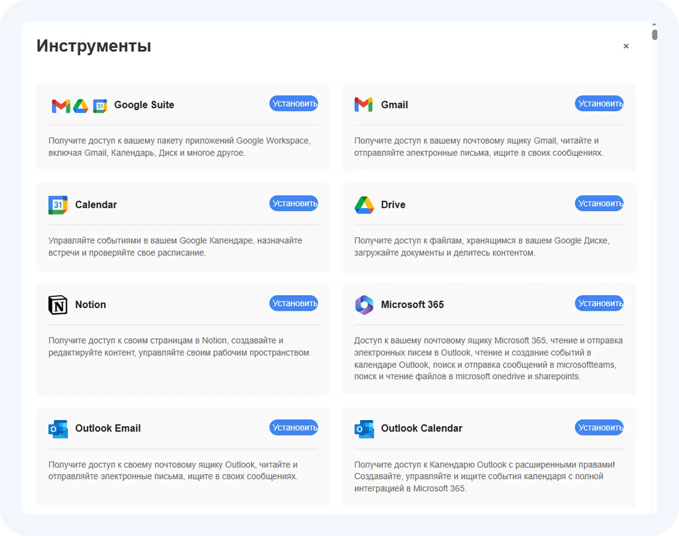Screen dimensions: 679x536
Task: Close the Инструменты dialog
Action: (626, 46)
